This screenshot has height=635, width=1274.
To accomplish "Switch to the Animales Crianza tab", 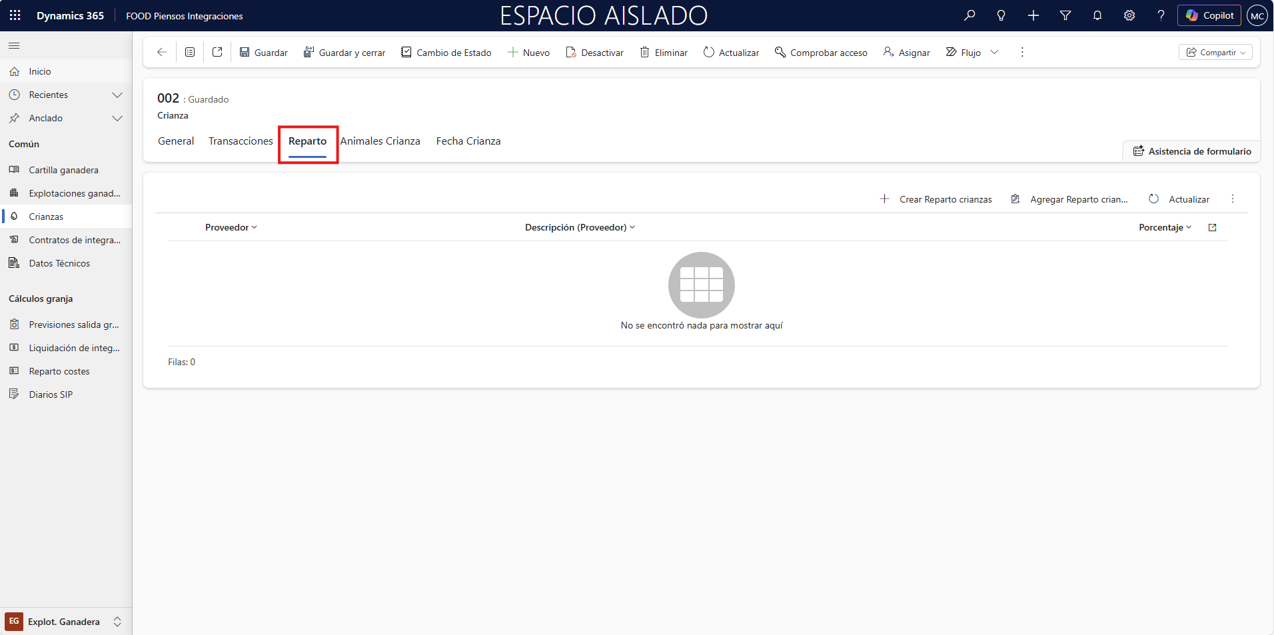I will (380, 141).
